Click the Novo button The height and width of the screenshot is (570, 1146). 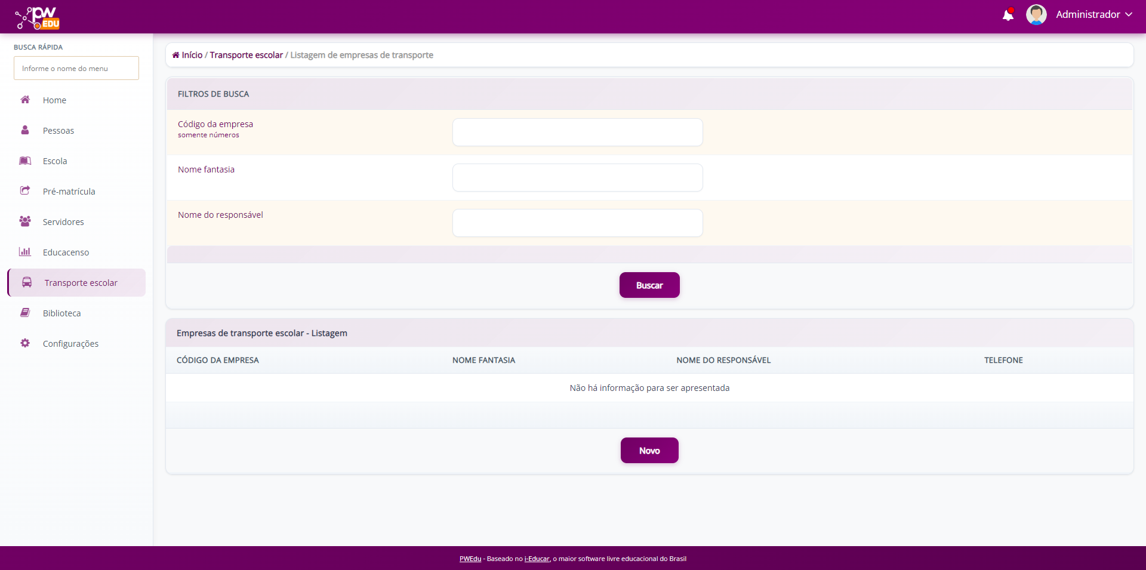click(649, 451)
